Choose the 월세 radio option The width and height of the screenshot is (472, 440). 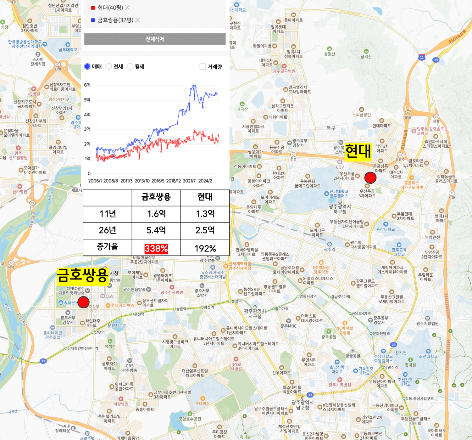[x=130, y=66]
